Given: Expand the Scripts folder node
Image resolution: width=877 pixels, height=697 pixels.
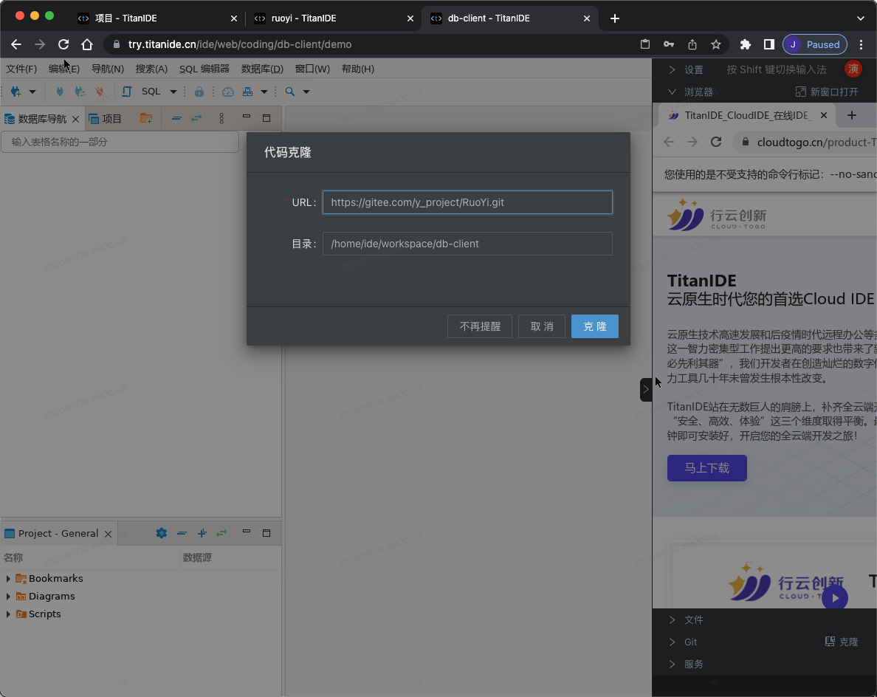Looking at the screenshot, I should coord(8,614).
